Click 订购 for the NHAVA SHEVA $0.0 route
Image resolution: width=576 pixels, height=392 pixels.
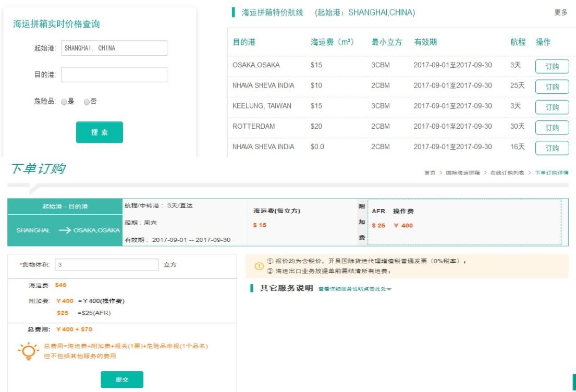point(552,148)
